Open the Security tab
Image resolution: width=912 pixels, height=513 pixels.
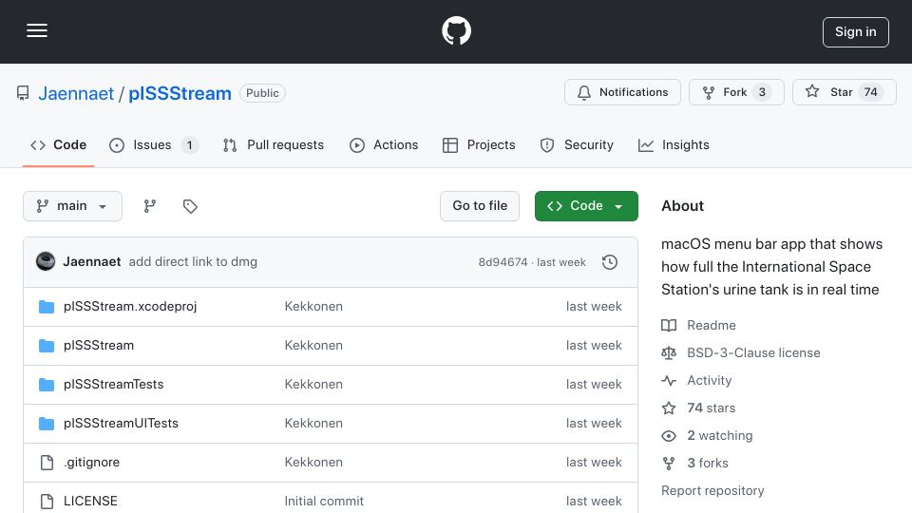coord(577,144)
